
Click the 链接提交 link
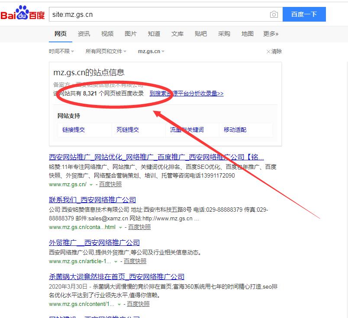pos(74,130)
